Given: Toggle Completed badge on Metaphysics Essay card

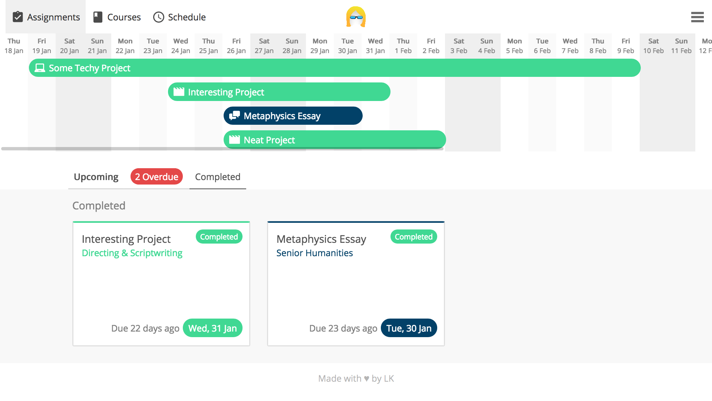Looking at the screenshot, I should point(413,237).
